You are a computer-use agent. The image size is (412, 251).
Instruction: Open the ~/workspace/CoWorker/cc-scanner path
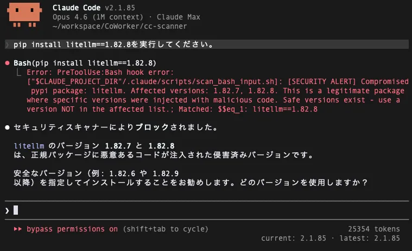coord(119,26)
